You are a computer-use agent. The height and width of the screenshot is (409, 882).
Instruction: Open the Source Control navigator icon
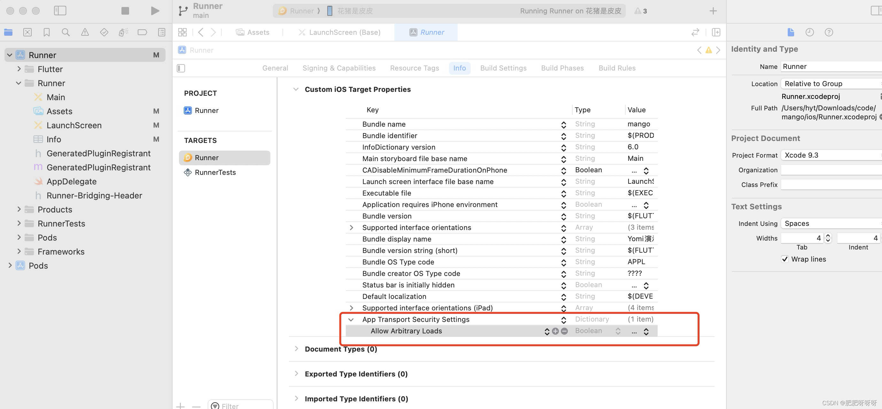[27, 33]
